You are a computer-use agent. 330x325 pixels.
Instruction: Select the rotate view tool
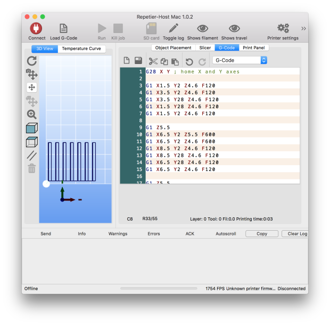(32, 61)
